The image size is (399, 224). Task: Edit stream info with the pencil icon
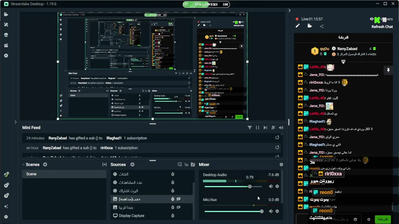(x=298, y=26)
